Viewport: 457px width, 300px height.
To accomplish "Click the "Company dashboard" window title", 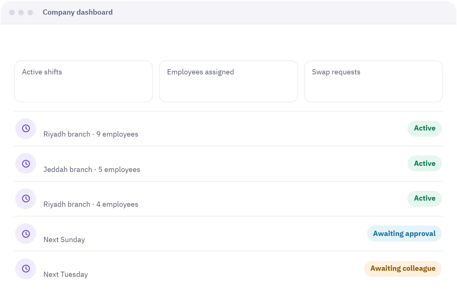I will 78,12.
